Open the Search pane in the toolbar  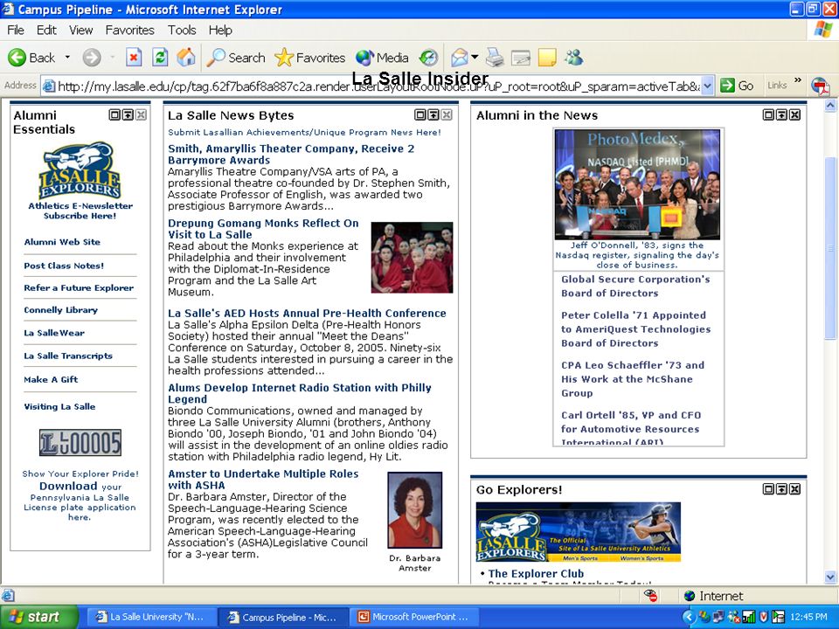pyautogui.click(x=236, y=58)
